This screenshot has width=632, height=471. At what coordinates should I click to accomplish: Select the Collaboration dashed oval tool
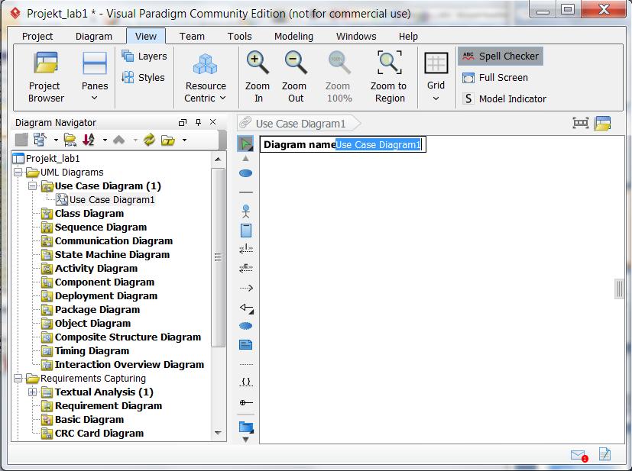[x=245, y=326]
